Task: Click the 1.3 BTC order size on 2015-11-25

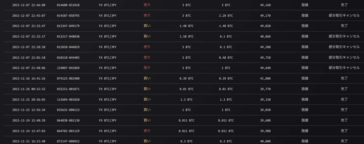Action: [x=186, y=100]
